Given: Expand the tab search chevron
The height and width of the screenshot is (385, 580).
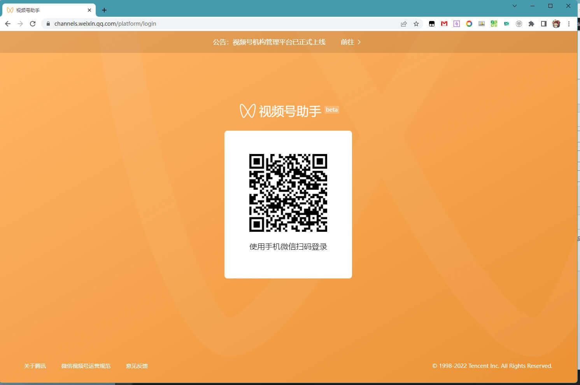Looking at the screenshot, I should [x=514, y=6].
